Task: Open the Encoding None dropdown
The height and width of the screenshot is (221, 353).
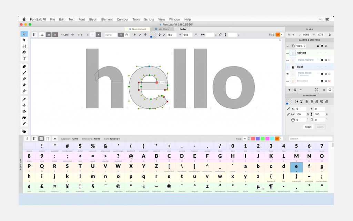Action: 97,139
